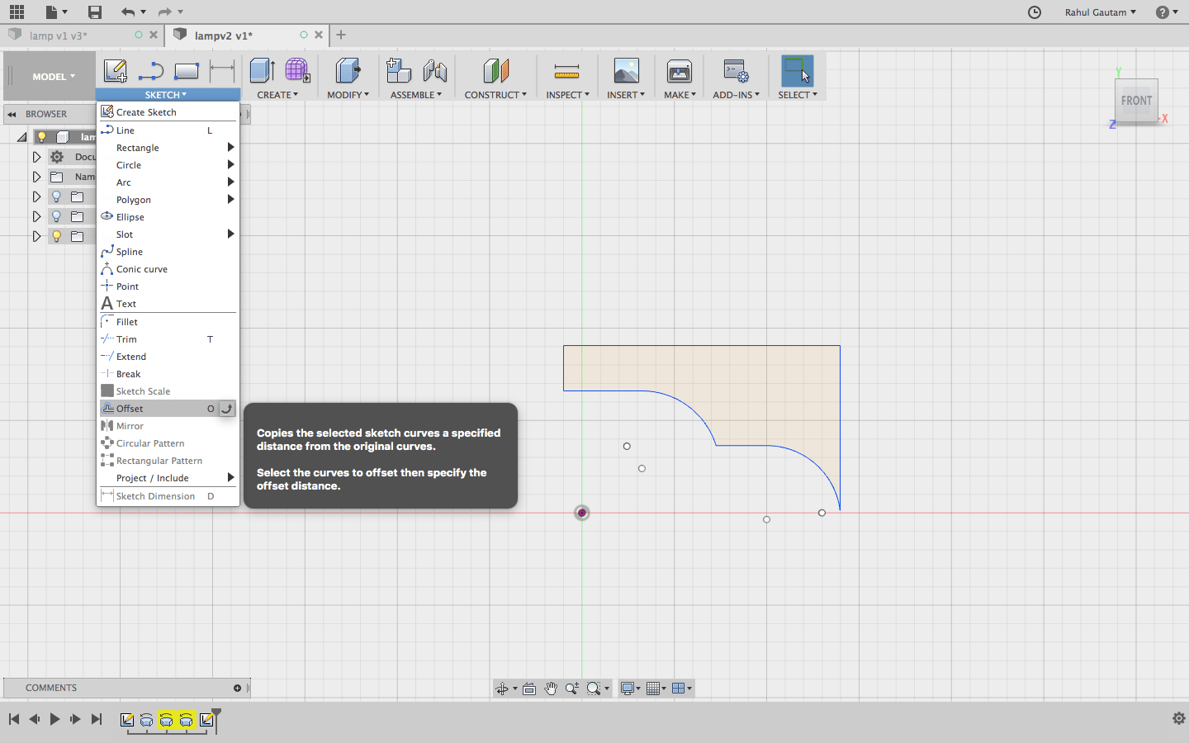Viewport: 1189px width, 743px height.
Task: Open Grid and Snaps settings icon
Action: pos(656,689)
